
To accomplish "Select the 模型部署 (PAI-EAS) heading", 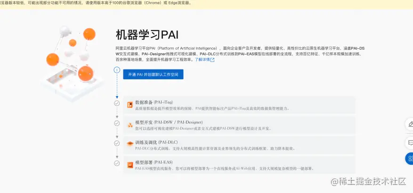I will tap(154, 162).
